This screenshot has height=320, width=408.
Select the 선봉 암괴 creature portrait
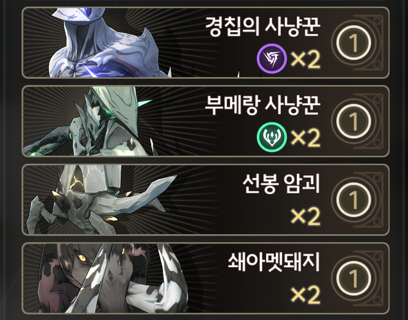[x=101, y=200]
